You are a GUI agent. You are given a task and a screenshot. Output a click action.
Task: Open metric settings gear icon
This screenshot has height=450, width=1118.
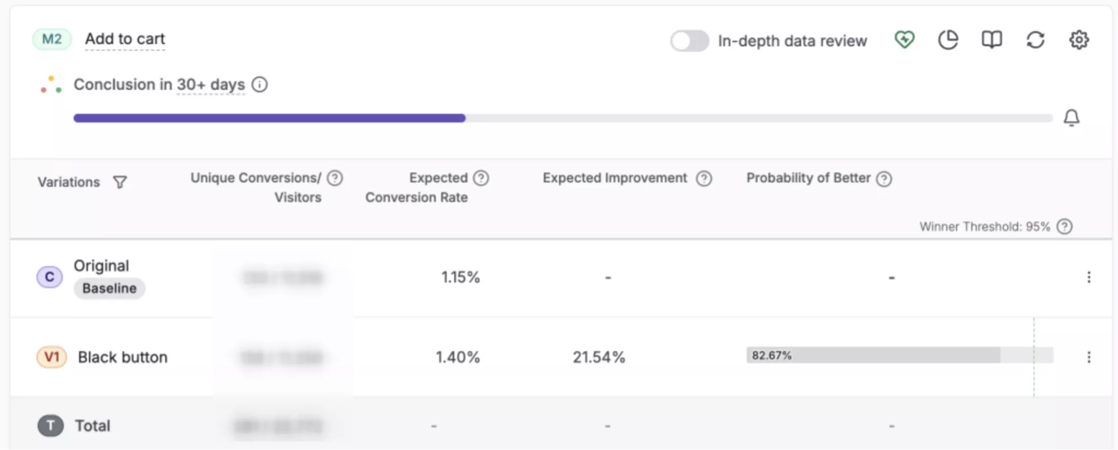point(1079,40)
